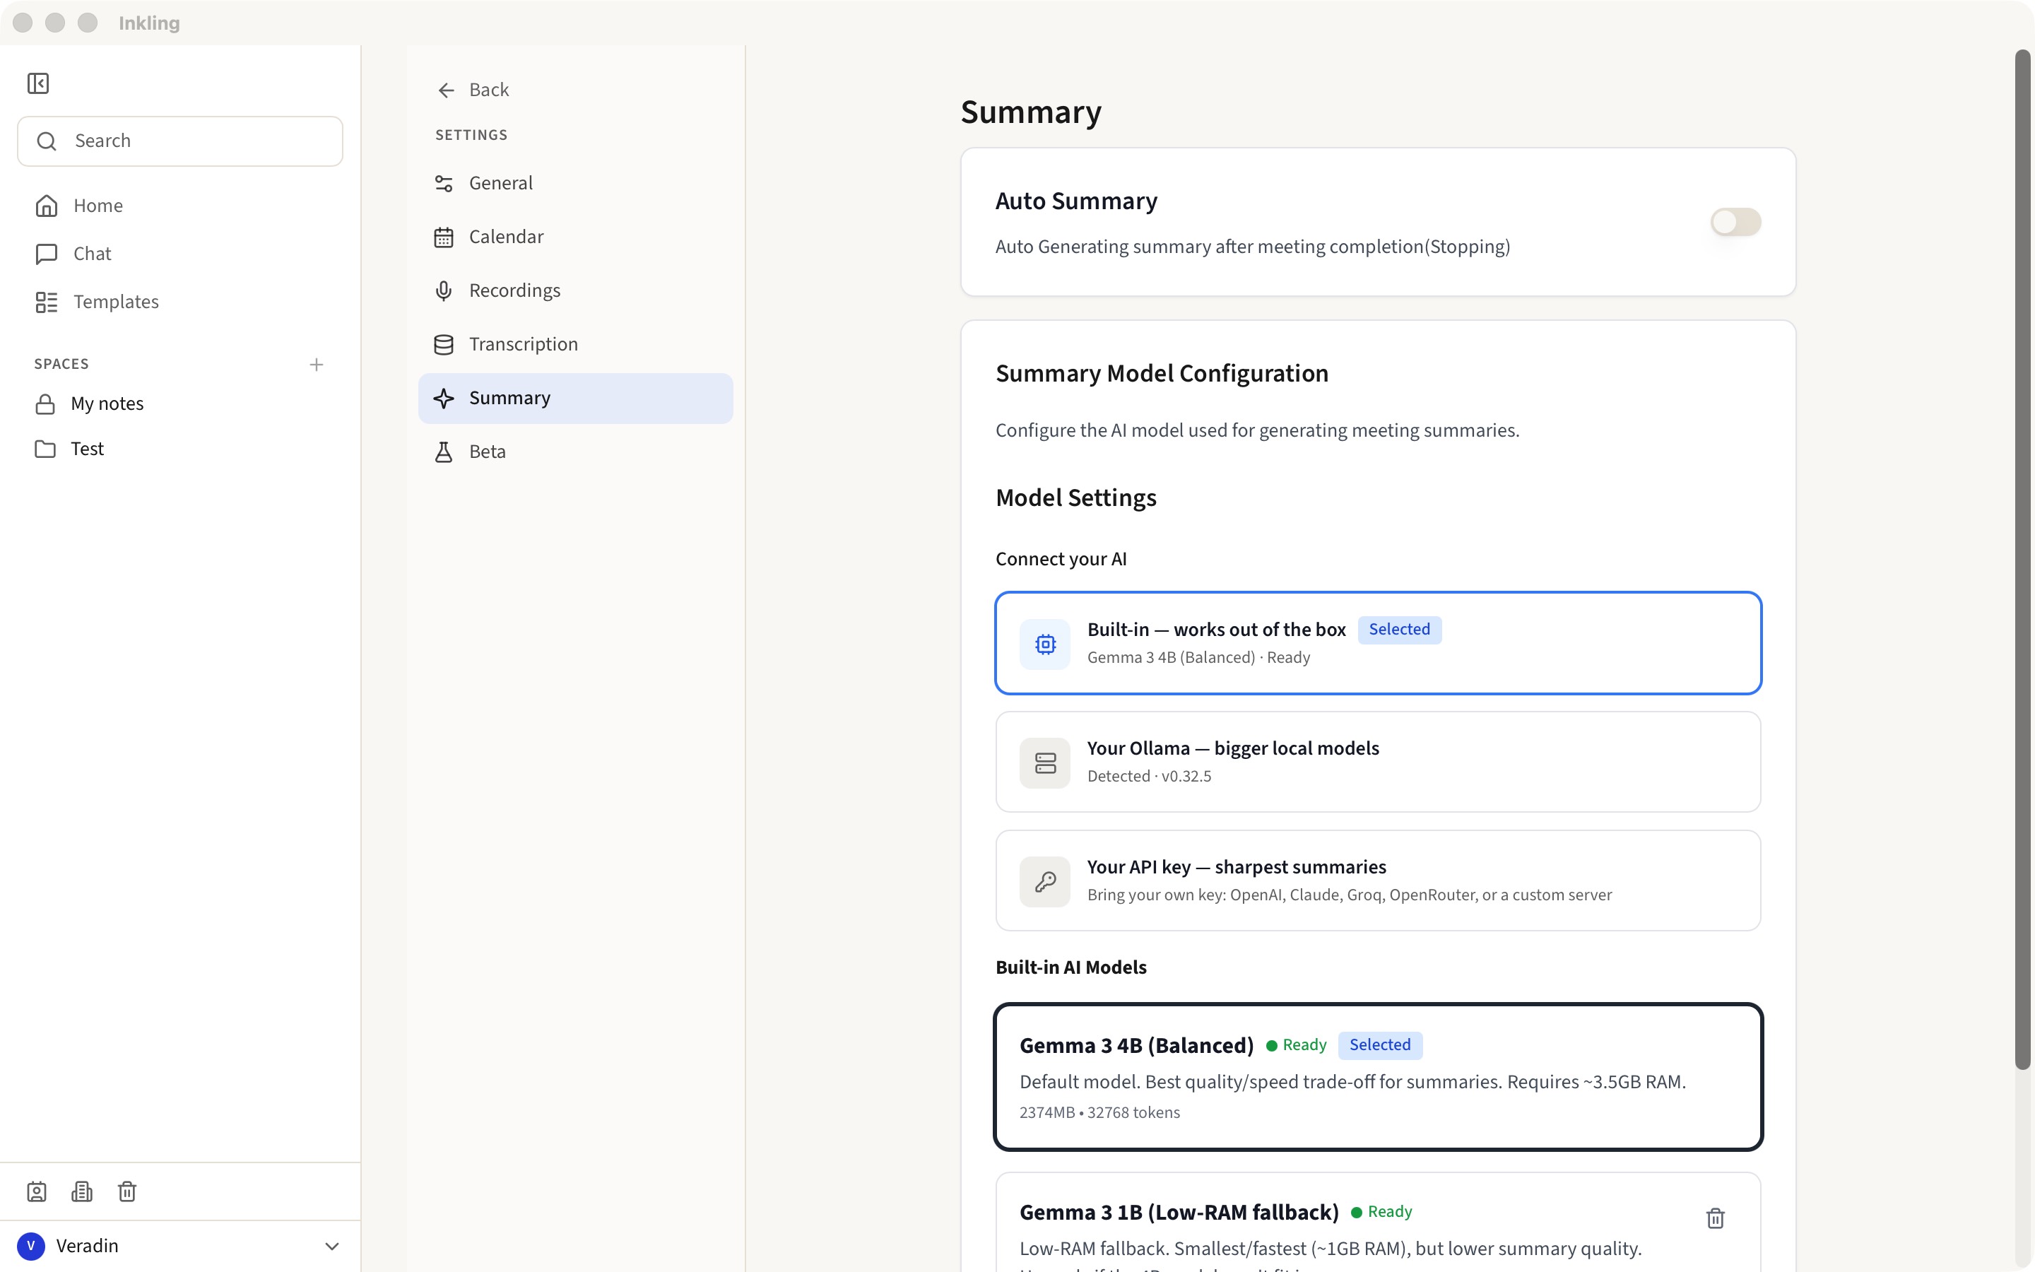The width and height of the screenshot is (2035, 1272).
Task: Open the Templates page
Action: [x=180, y=302]
